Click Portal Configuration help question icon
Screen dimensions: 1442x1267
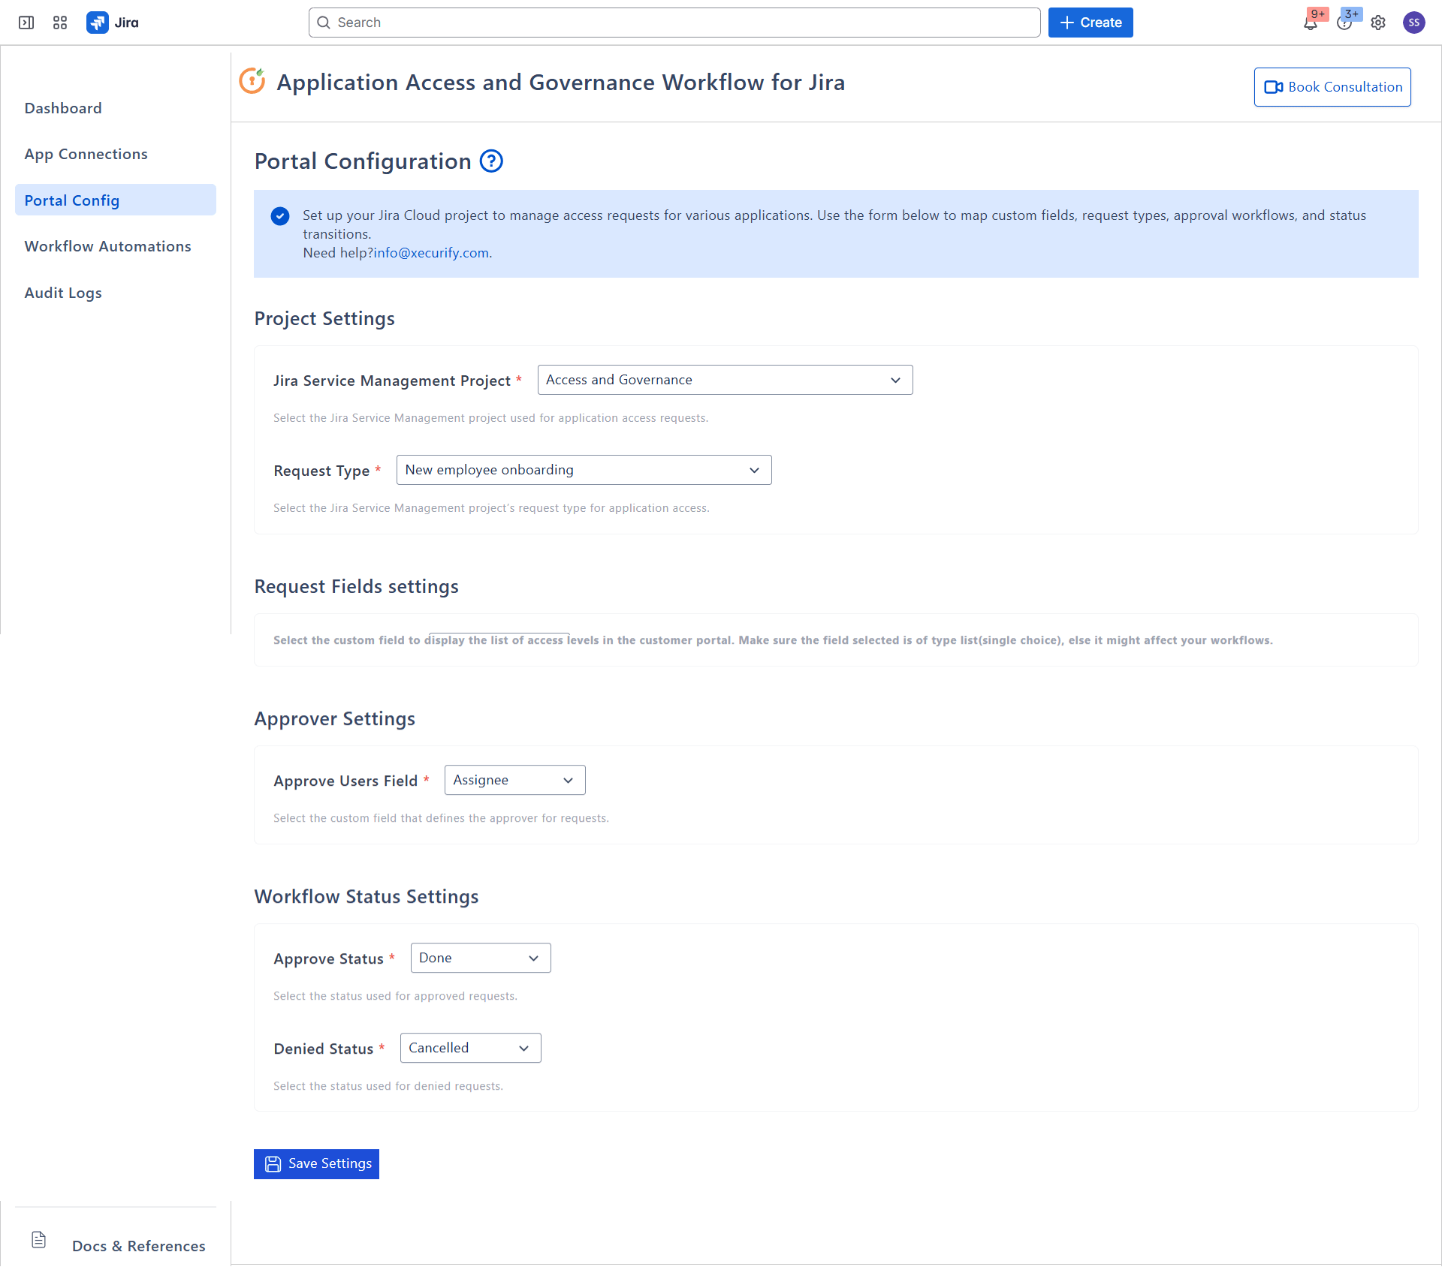(x=491, y=161)
